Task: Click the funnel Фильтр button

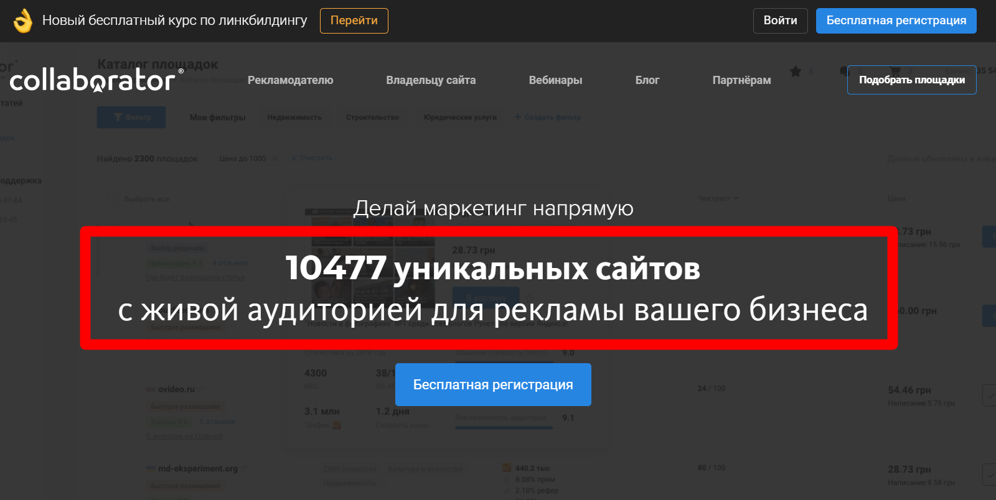Action: 131,117
